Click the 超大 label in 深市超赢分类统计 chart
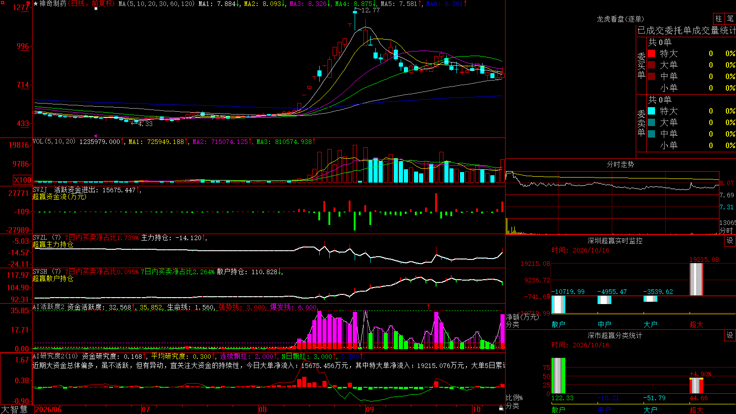Screen dimensions: 736x414 tap(696, 409)
